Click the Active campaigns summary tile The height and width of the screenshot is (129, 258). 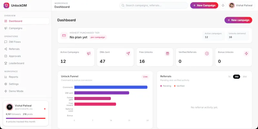coord(214,36)
